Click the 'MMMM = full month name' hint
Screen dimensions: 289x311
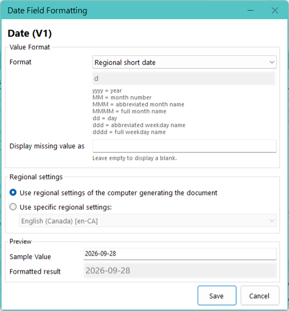(129, 111)
